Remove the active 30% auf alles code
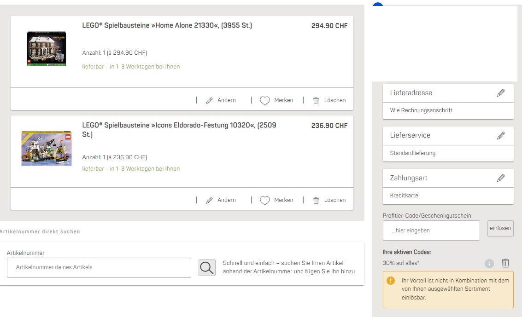 tap(505, 263)
